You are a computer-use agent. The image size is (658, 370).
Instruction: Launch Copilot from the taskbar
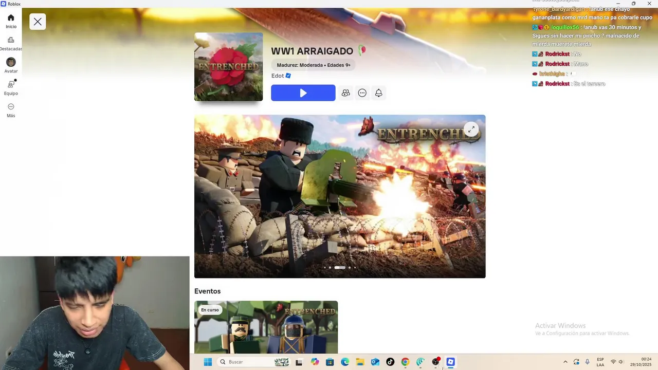pyautogui.click(x=315, y=362)
